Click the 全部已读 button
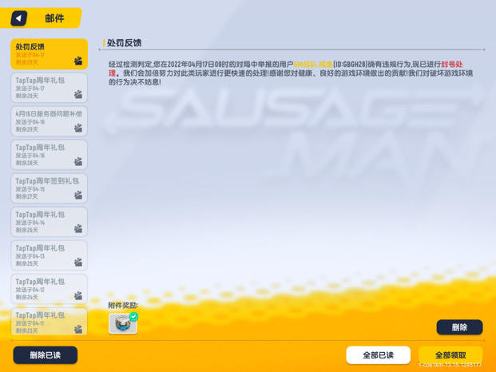 (379, 355)
